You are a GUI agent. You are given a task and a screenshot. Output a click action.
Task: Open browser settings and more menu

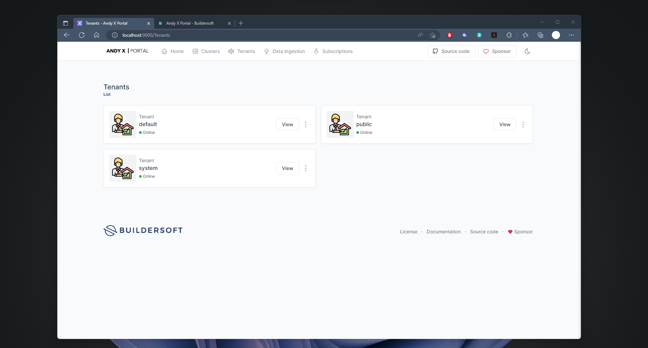coord(571,35)
